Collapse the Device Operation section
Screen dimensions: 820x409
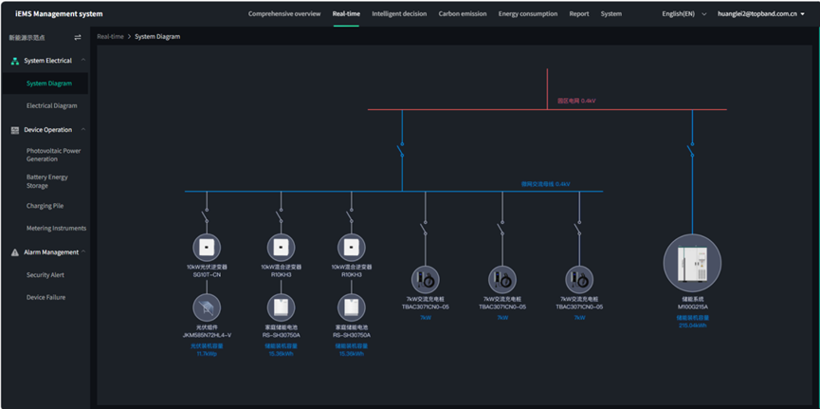83,129
